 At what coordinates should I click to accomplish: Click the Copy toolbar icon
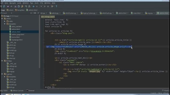click(x=19, y=6)
